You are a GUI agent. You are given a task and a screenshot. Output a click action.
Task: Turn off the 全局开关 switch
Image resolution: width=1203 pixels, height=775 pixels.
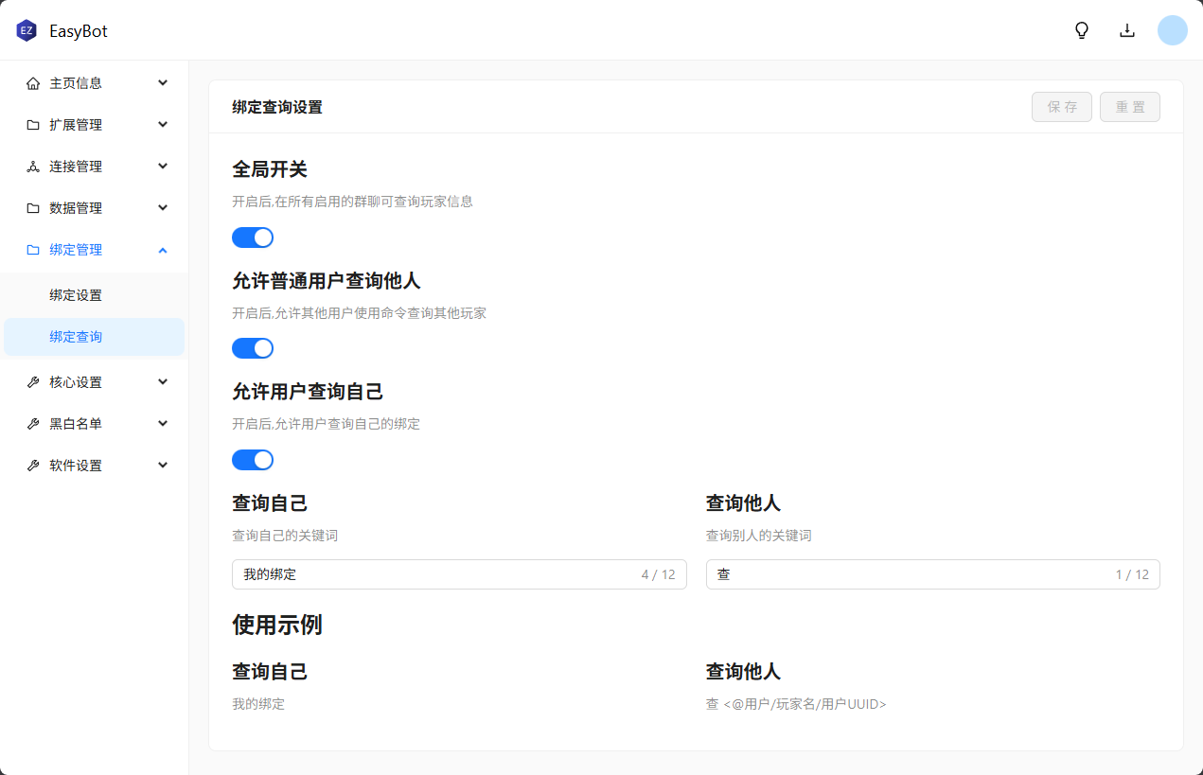(253, 238)
